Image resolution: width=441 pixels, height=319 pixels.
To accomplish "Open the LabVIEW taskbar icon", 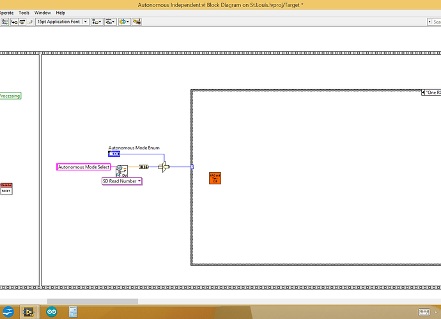I will [x=29, y=312].
